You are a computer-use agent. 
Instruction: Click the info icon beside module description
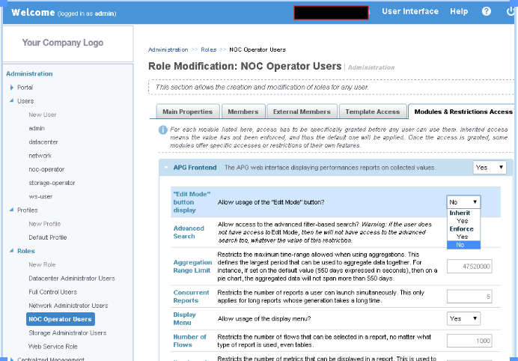[162, 130]
